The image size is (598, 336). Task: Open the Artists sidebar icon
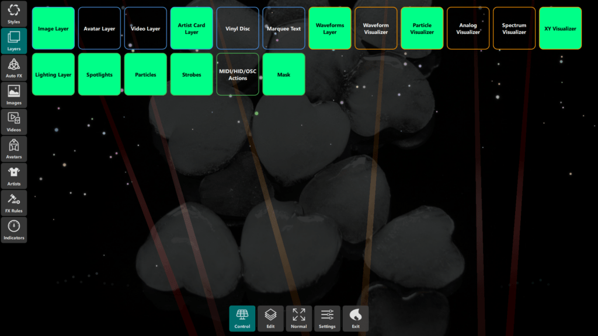pyautogui.click(x=13, y=176)
